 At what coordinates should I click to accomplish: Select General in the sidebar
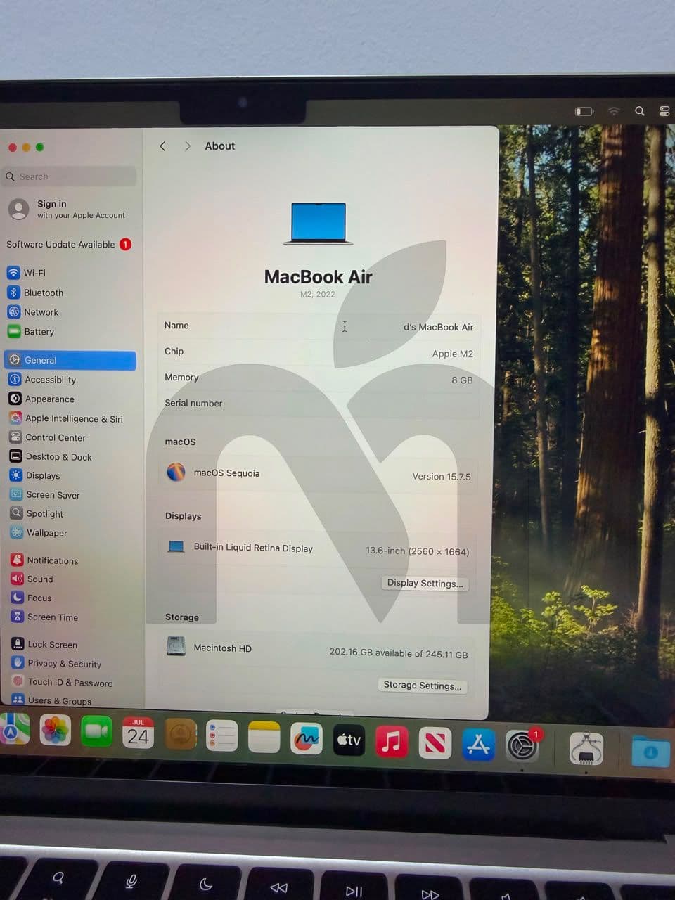point(70,360)
